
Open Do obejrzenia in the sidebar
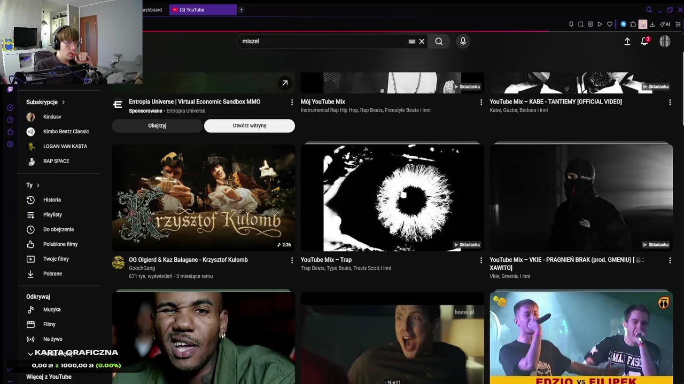tap(59, 229)
